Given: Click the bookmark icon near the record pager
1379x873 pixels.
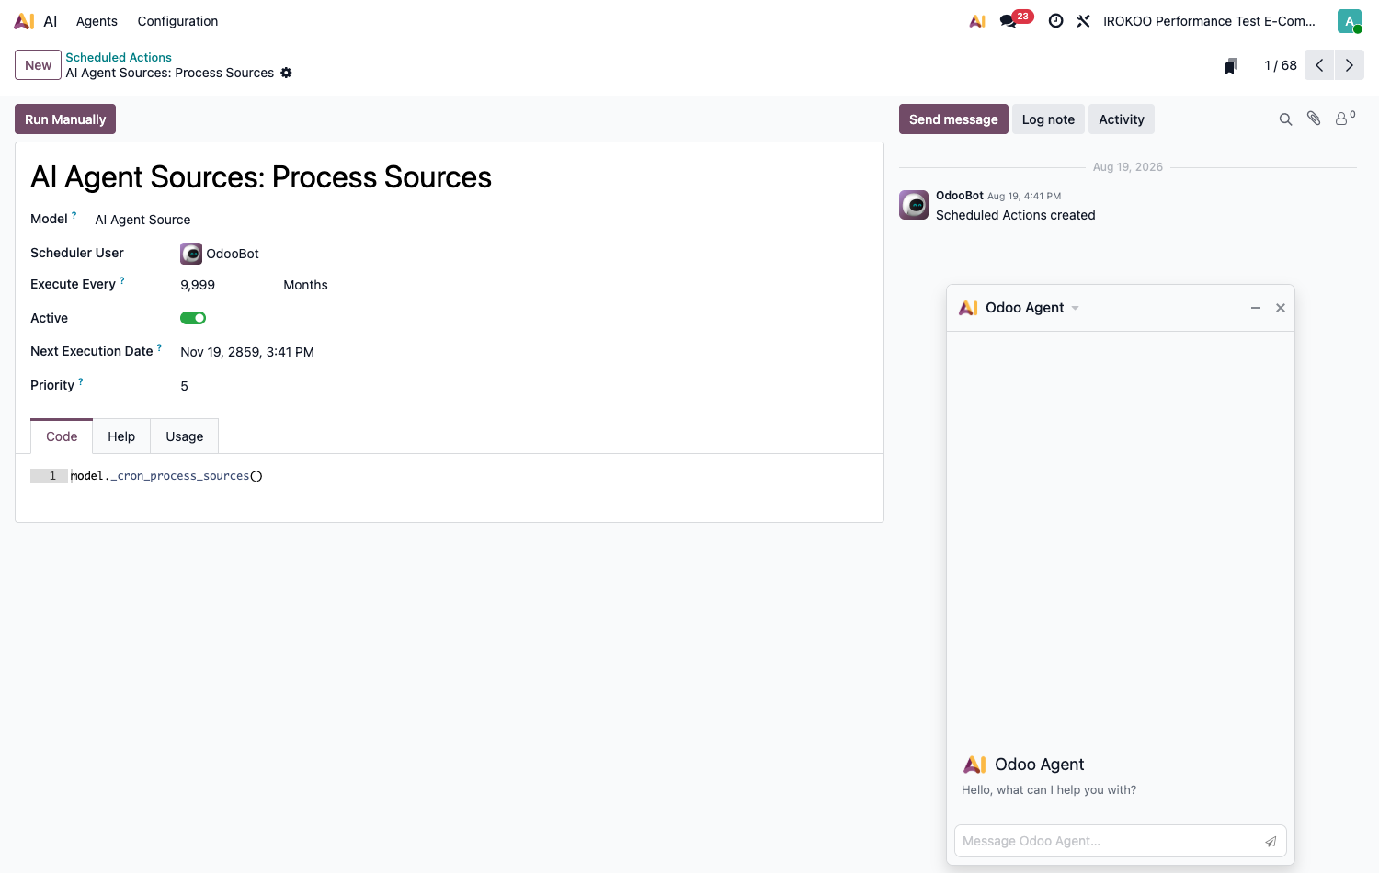Looking at the screenshot, I should (x=1230, y=65).
